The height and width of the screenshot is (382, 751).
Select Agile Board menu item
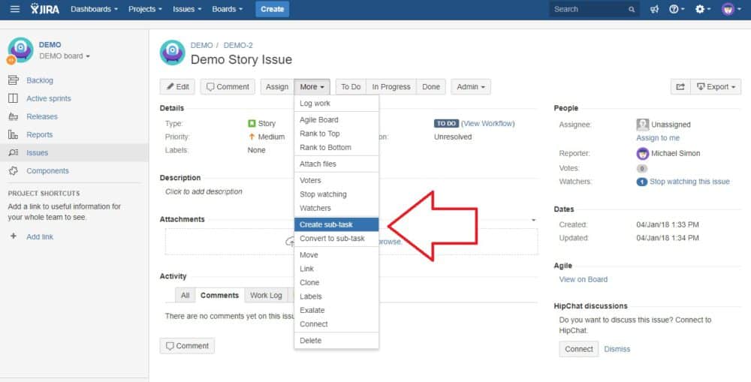(336, 119)
